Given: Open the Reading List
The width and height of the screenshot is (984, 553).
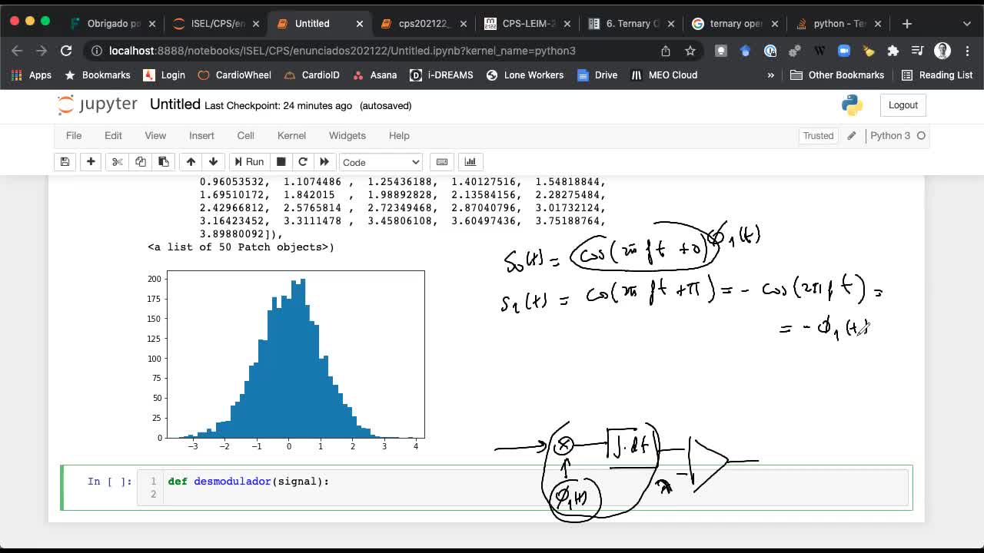Looking at the screenshot, I should [937, 75].
